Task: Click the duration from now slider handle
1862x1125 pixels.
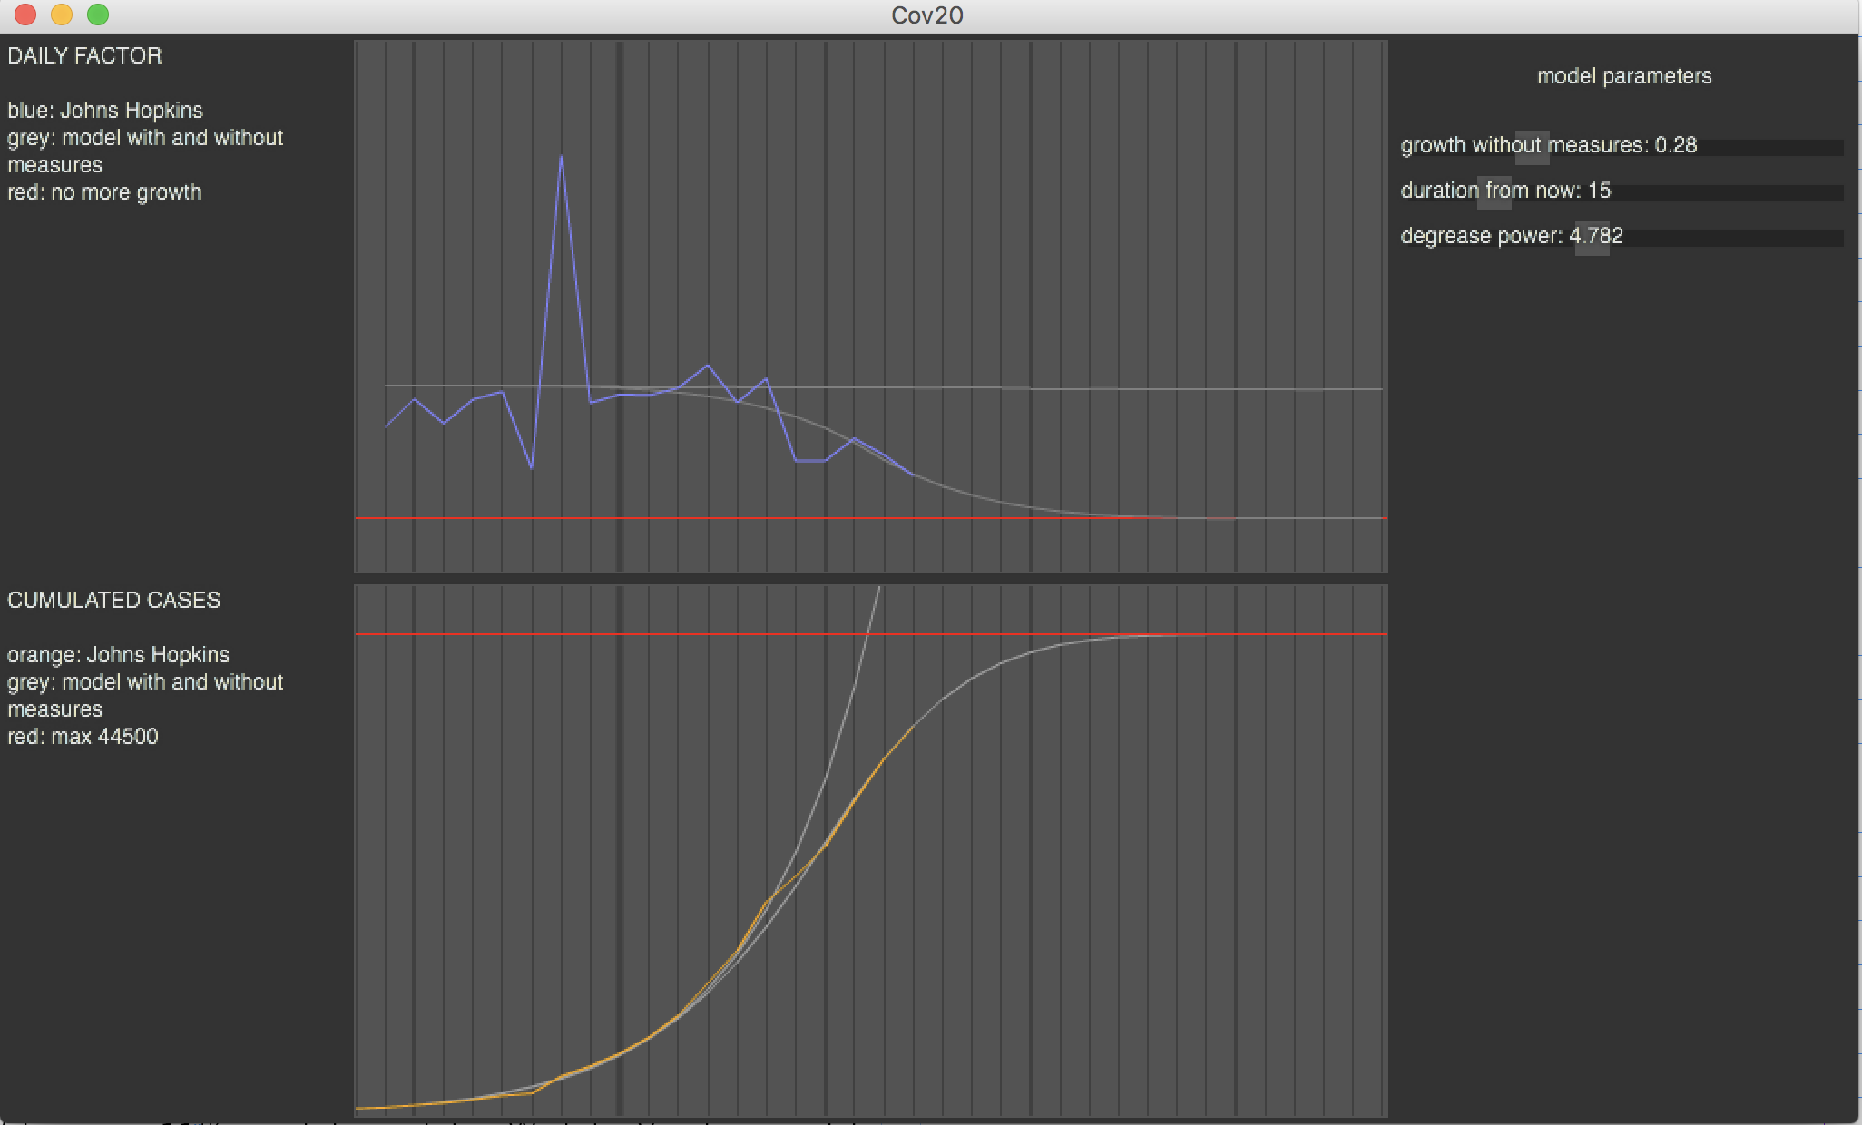Action: tap(1494, 192)
